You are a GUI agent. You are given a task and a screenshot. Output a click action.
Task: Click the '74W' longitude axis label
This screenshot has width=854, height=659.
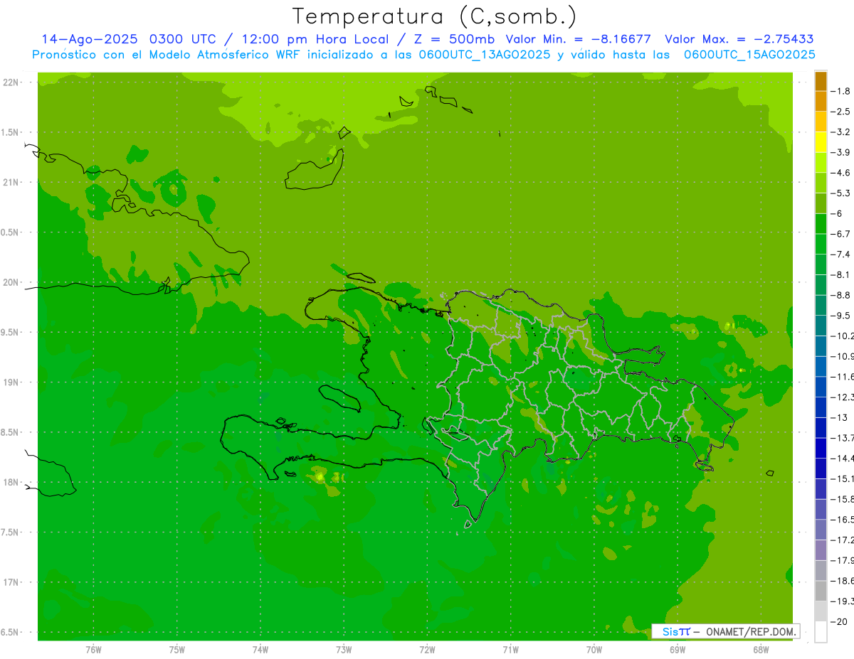pos(260,650)
